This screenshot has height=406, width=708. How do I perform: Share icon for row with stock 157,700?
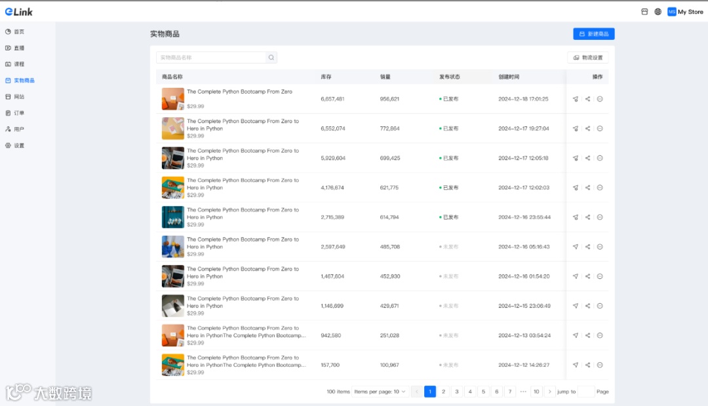pos(587,365)
